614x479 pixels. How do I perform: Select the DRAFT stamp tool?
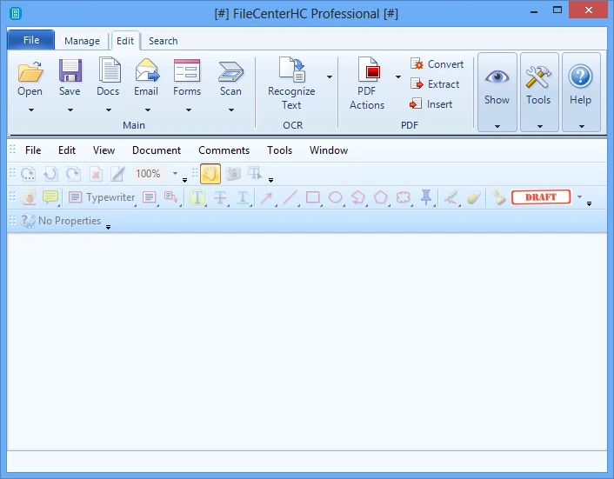(540, 197)
